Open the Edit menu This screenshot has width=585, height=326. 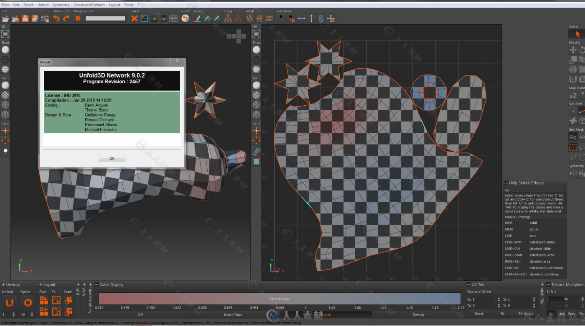pyautogui.click(x=16, y=5)
